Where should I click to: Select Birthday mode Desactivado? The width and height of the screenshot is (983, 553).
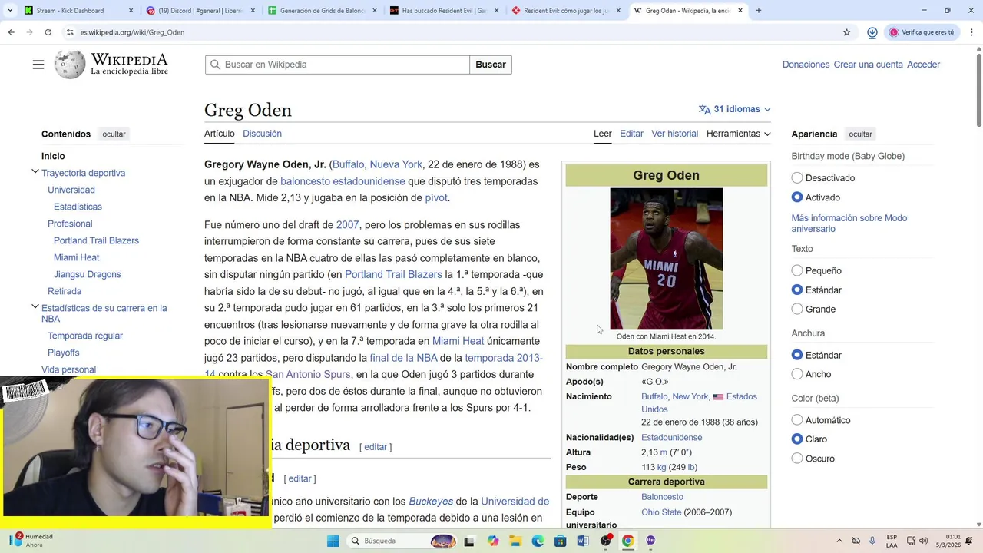pyautogui.click(x=797, y=178)
